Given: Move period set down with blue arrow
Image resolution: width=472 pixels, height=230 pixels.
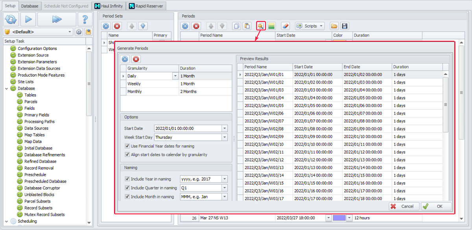Looking at the screenshot, I should tap(143, 26).
